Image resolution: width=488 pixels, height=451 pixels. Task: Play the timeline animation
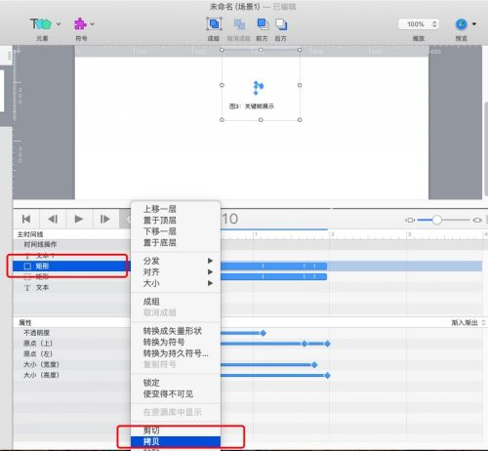click(x=79, y=219)
